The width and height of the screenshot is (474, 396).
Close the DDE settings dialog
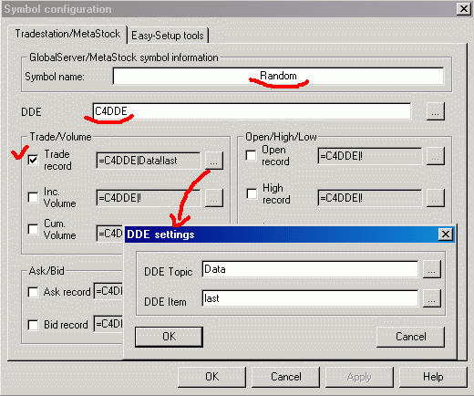[446, 234]
